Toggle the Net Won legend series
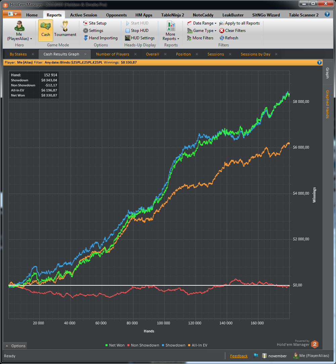 115,345
